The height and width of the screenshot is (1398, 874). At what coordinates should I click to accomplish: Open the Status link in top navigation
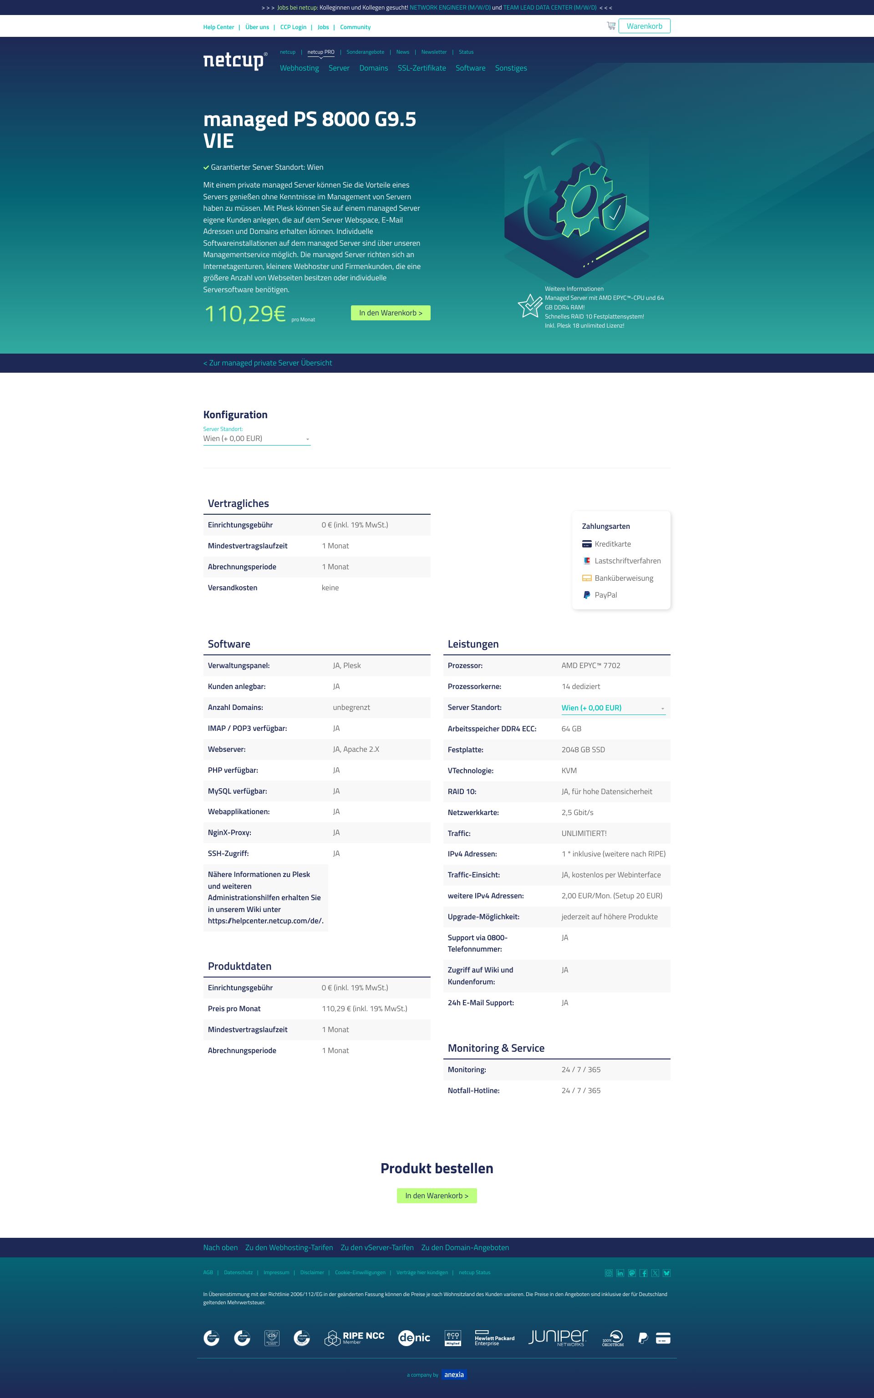pyautogui.click(x=466, y=52)
